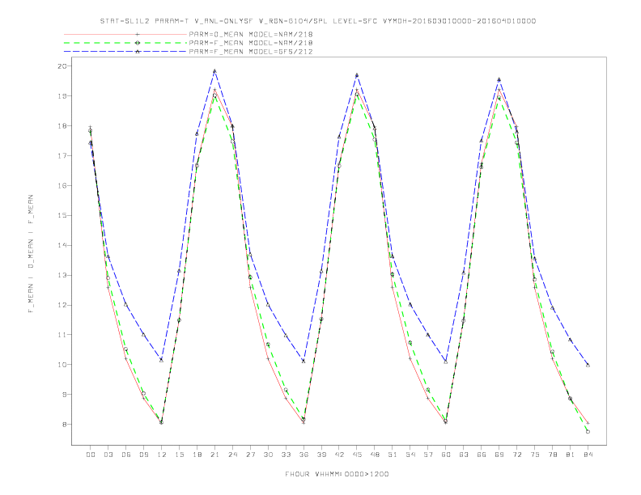The width and height of the screenshot is (641, 495).
Task: Click y-axis tick label 11
Action: 63,335
